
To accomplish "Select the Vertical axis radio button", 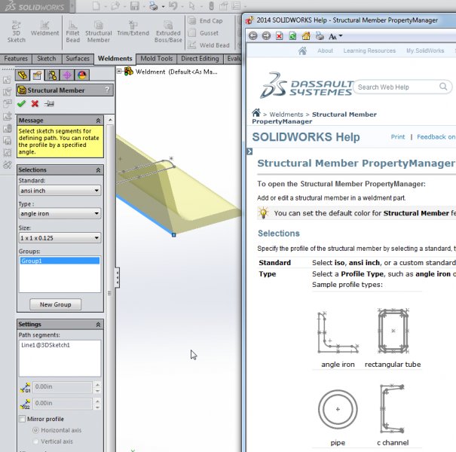I will tap(35, 441).
